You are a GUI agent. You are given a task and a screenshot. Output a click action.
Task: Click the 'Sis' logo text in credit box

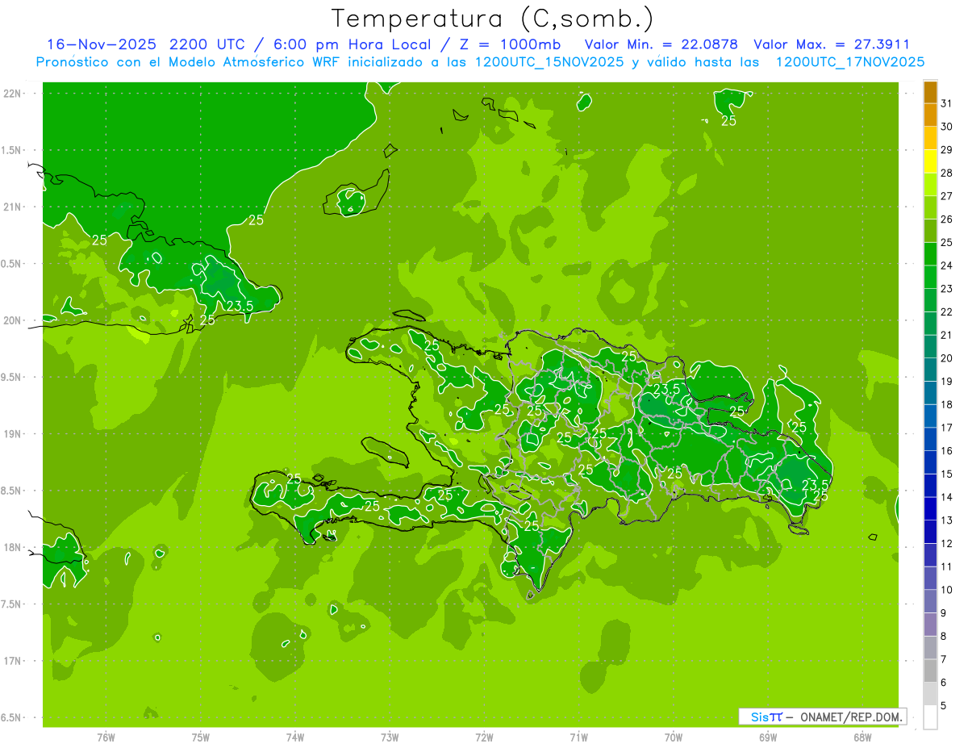tap(759, 717)
